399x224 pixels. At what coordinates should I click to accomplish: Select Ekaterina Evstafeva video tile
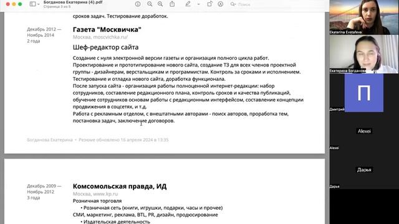(364, 17)
